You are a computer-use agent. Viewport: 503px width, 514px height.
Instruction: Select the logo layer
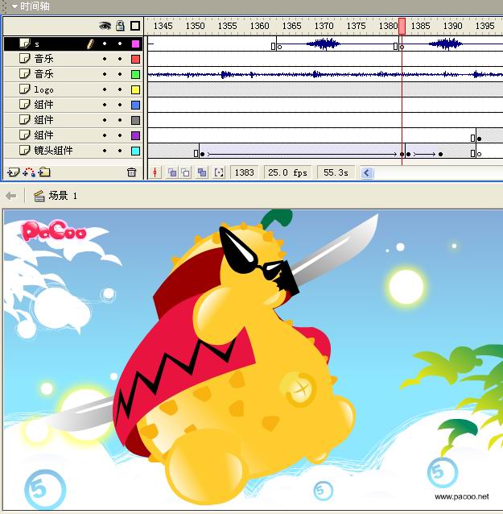click(x=72, y=89)
